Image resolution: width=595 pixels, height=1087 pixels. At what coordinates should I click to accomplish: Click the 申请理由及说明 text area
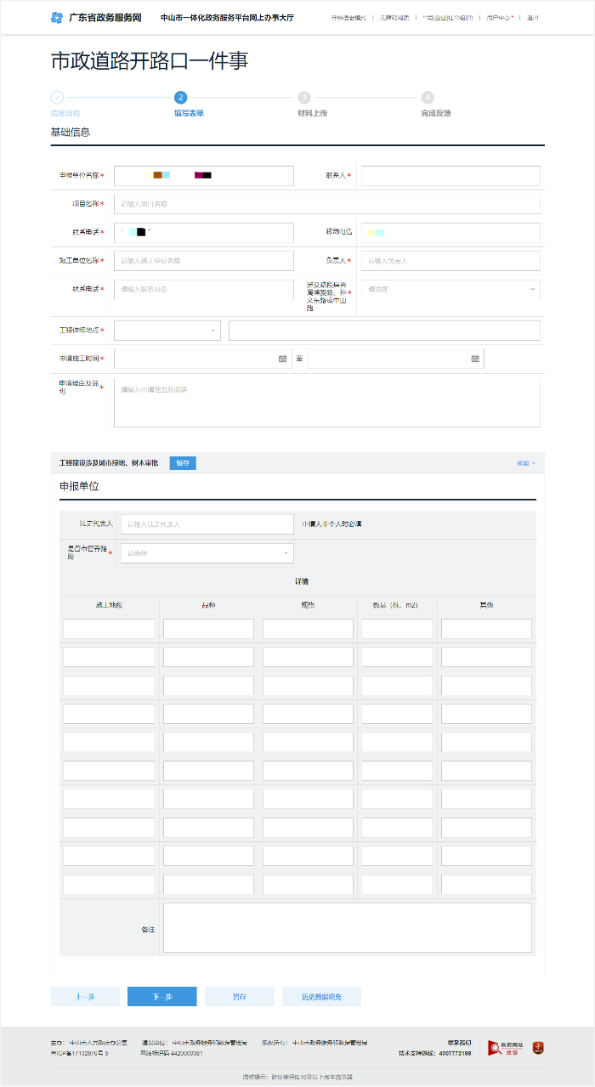pyautogui.click(x=327, y=403)
